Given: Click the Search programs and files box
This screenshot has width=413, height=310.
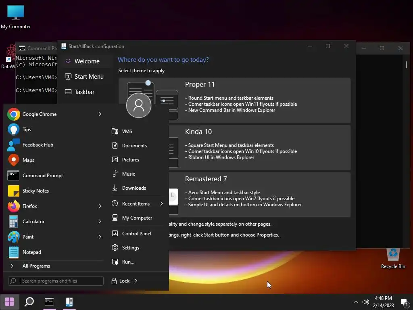Looking at the screenshot, I should pos(56,281).
